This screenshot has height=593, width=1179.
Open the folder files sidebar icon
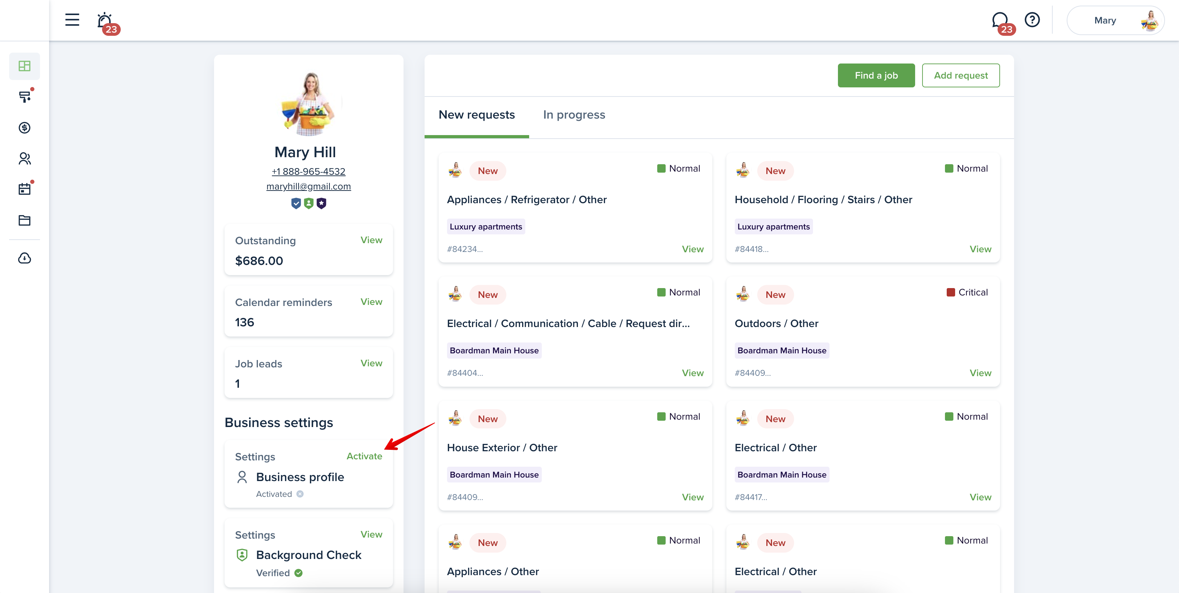click(x=25, y=220)
